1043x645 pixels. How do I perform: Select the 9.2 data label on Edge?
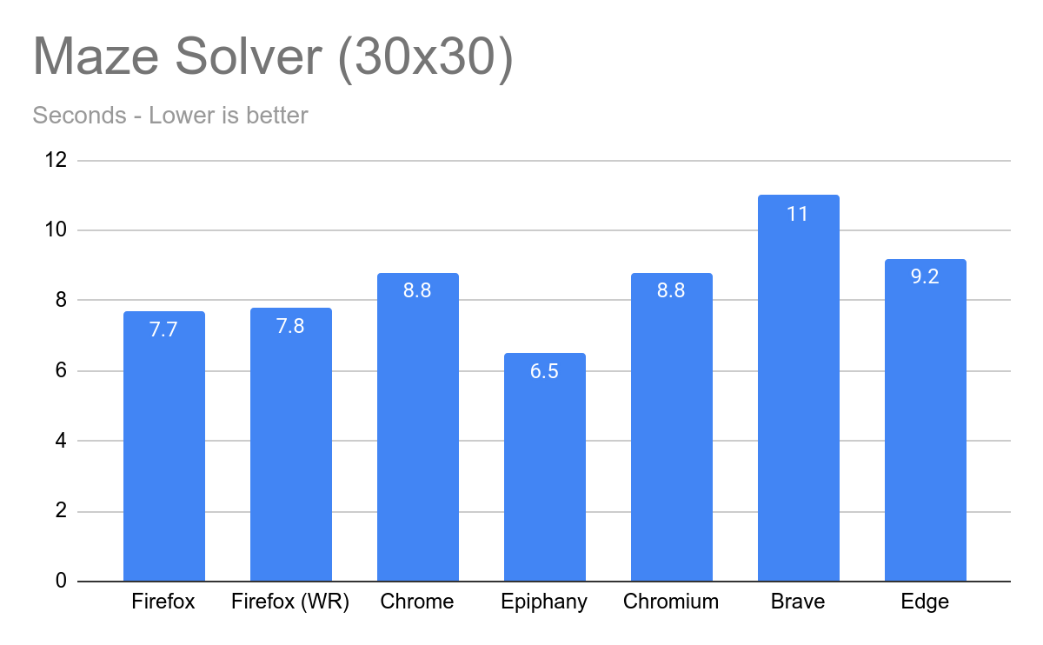[925, 277]
